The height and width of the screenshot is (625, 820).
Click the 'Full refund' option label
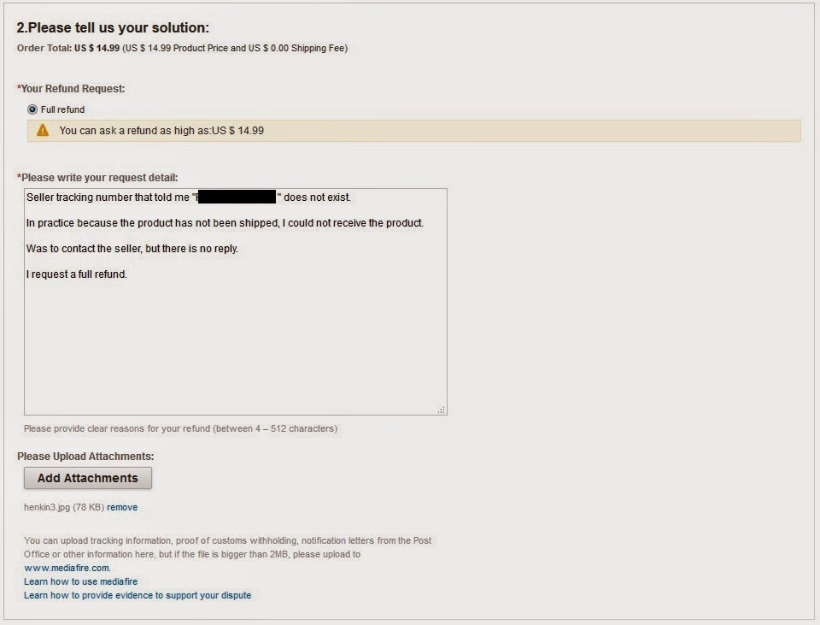tap(62, 109)
